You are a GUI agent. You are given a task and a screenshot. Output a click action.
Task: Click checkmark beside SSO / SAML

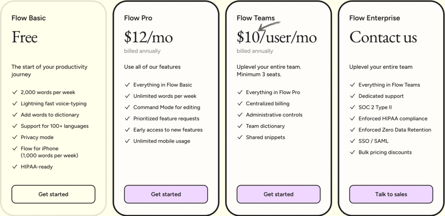click(x=352, y=141)
